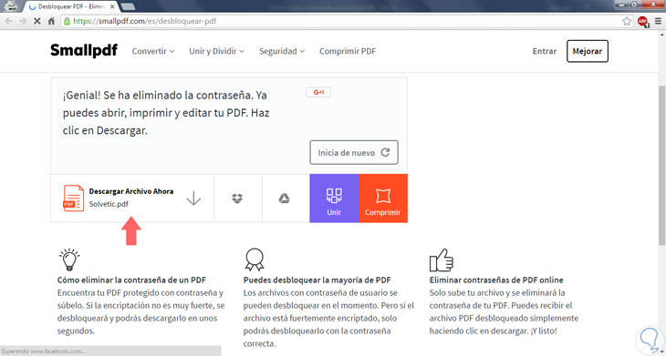The width and height of the screenshot is (666, 356).
Task: Click the browser forward arrow
Action: click(x=23, y=21)
